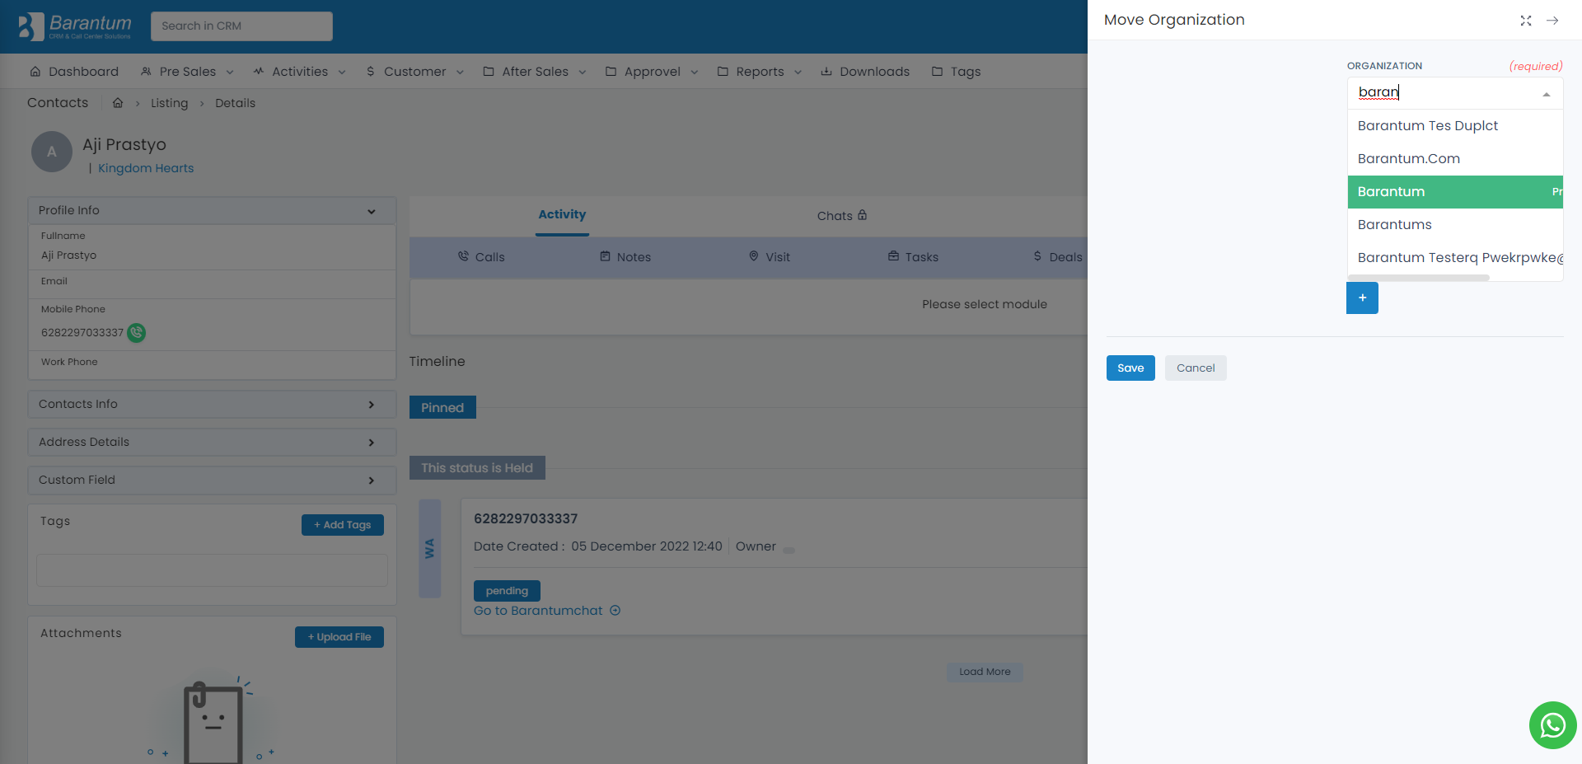Viewport: 1582px width, 764px height.
Task: Click the green phone call icon
Action: pos(137,333)
